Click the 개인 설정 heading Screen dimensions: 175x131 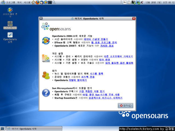tap(57, 53)
